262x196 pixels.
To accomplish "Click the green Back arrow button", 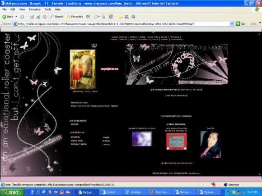I will click(8, 17).
